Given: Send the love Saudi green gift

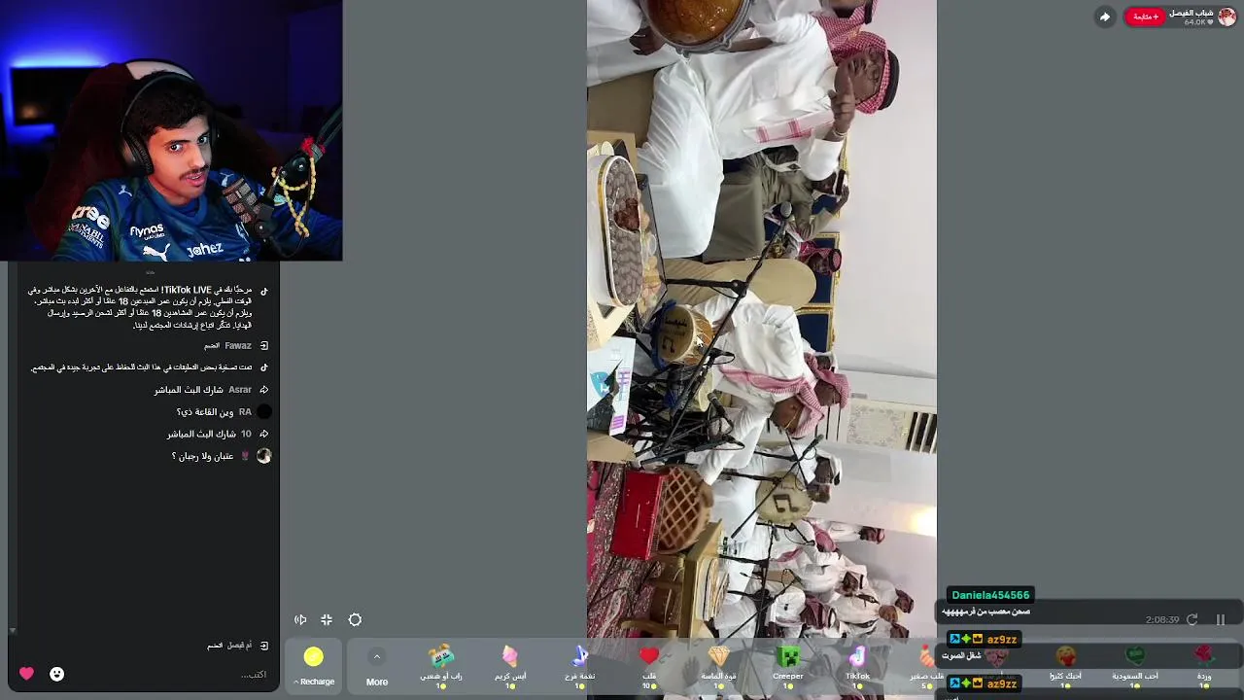Looking at the screenshot, I should pos(1135,667).
